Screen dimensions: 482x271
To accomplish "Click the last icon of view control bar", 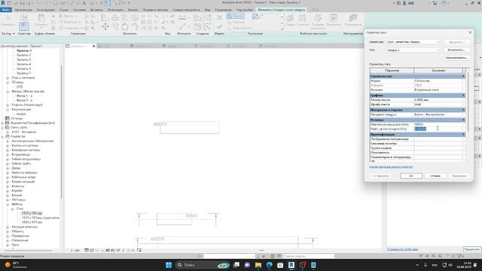I will pos(139,251).
